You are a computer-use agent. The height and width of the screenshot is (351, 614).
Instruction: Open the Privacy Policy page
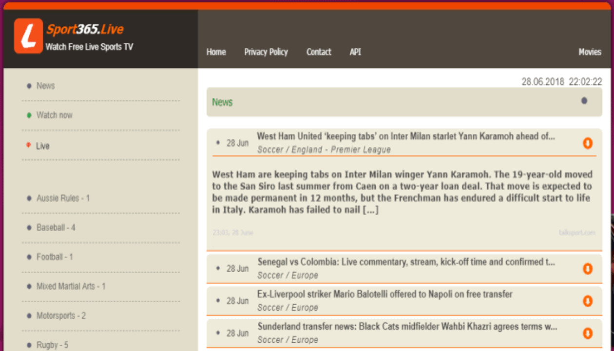coord(266,52)
